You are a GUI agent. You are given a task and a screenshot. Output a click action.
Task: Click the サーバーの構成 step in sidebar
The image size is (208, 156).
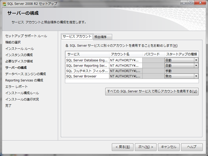[x=16, y=68]
